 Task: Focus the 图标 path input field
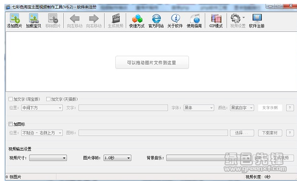tap(153, 133)
